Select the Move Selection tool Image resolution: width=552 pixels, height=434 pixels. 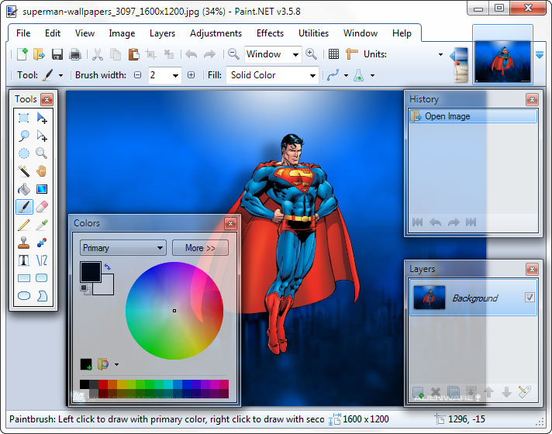[x=42, y=136]
